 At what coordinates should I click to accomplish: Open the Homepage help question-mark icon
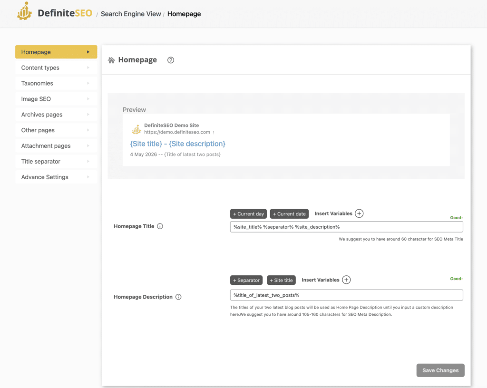point(171,60)
